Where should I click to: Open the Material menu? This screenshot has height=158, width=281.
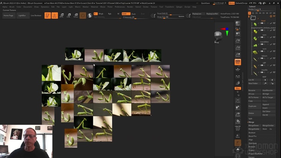pyautogui.click(x=94, y=7)
